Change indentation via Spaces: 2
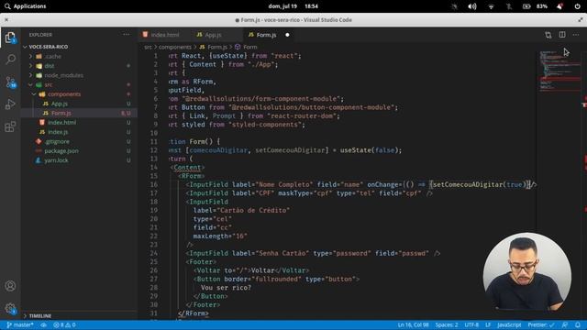Viewport: 587px width, 330px height. pos(447,324)
